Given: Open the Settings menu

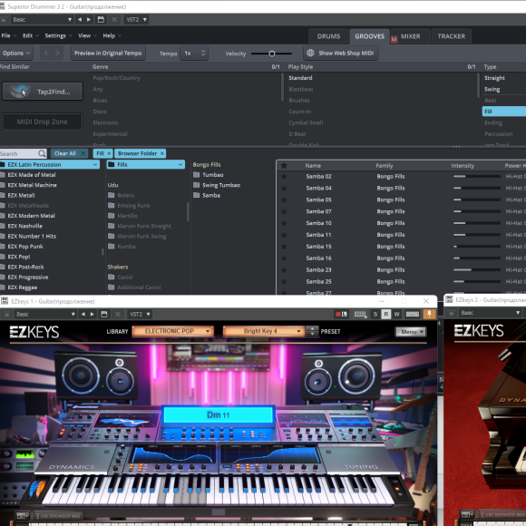Looking at the screenshot, I should [58, 35].
